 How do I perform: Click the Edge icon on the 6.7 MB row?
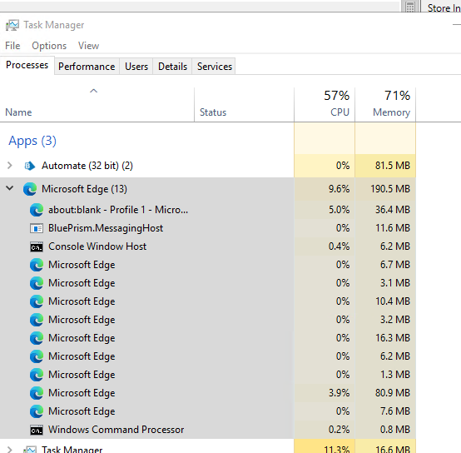coord(37,265)
